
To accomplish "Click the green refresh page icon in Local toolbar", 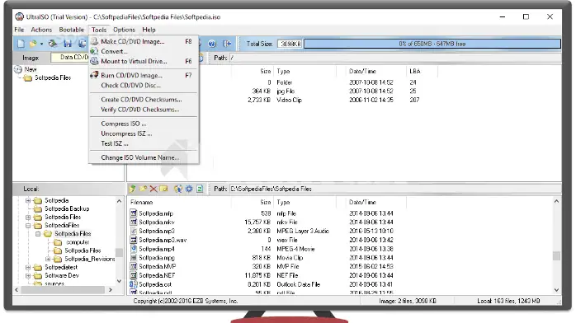I will click(200, 189).
